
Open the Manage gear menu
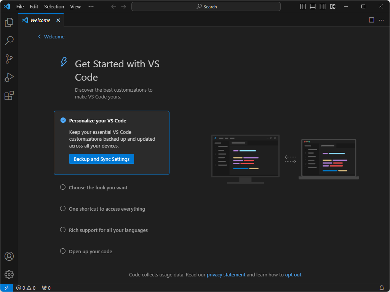click(9, 275)
